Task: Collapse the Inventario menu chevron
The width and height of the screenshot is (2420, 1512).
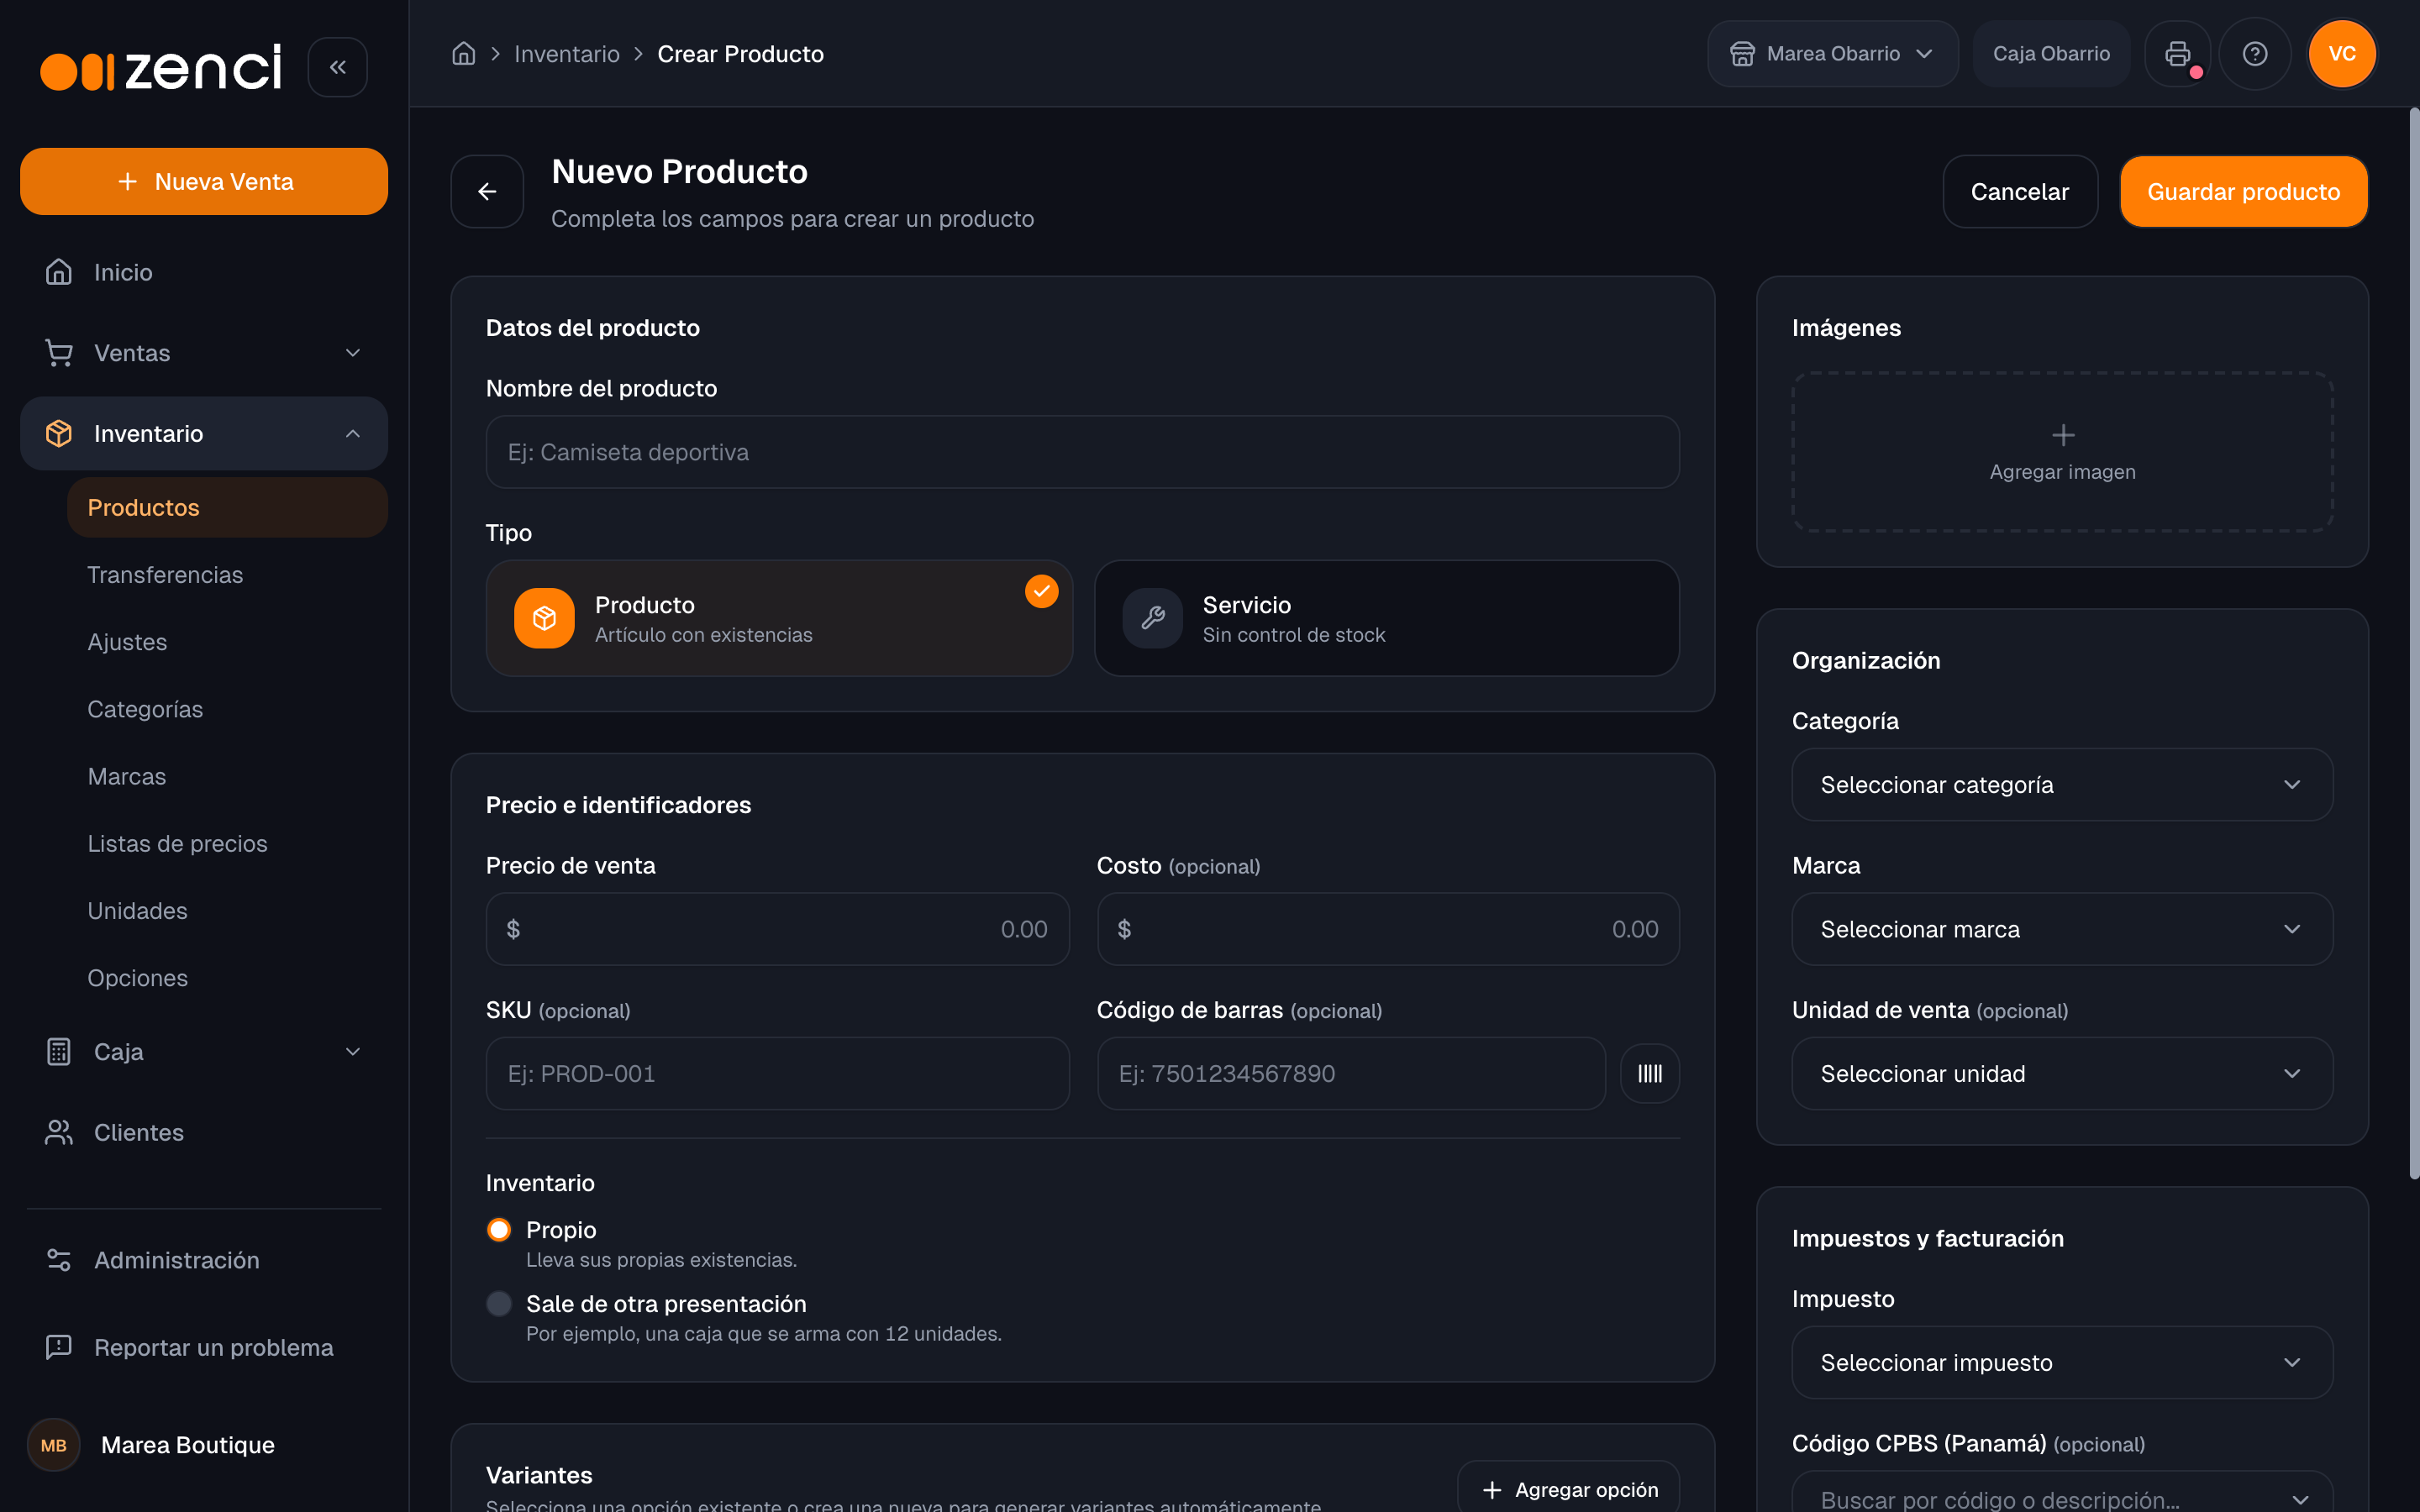Action: [x=352, y=434]
